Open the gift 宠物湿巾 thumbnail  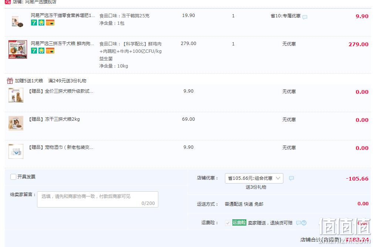click(x=16, y=151)
